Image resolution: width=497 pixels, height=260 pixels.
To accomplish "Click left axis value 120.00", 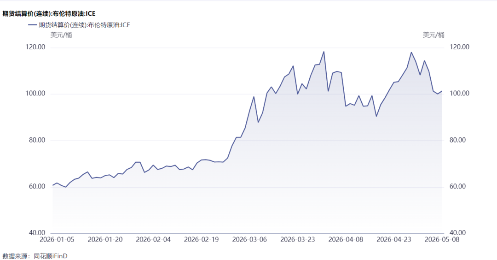I will click(x=35, y=47).
